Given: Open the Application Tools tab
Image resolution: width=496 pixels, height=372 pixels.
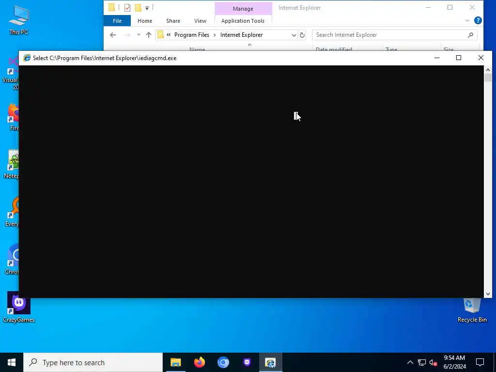Looking at the screenshot, I should [x=243, y=21].
